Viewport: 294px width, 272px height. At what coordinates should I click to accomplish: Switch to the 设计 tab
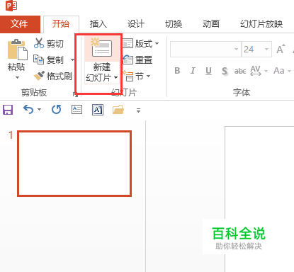[x=136, y=24]
